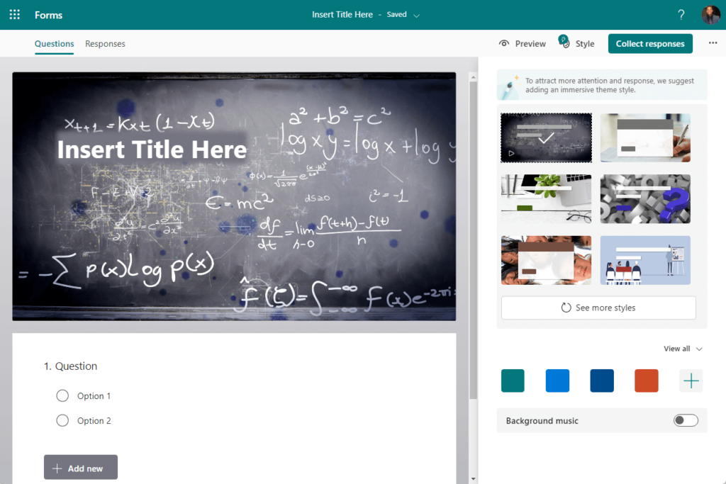This screenshot has height=484, width=726.
Task: Select the presentation audience theme thumbnail
Action: point(645,260)
